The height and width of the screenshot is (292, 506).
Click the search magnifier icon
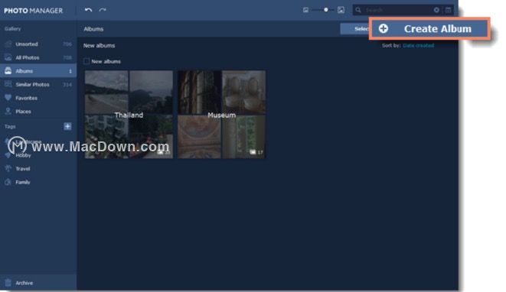[x=358, y=10]
